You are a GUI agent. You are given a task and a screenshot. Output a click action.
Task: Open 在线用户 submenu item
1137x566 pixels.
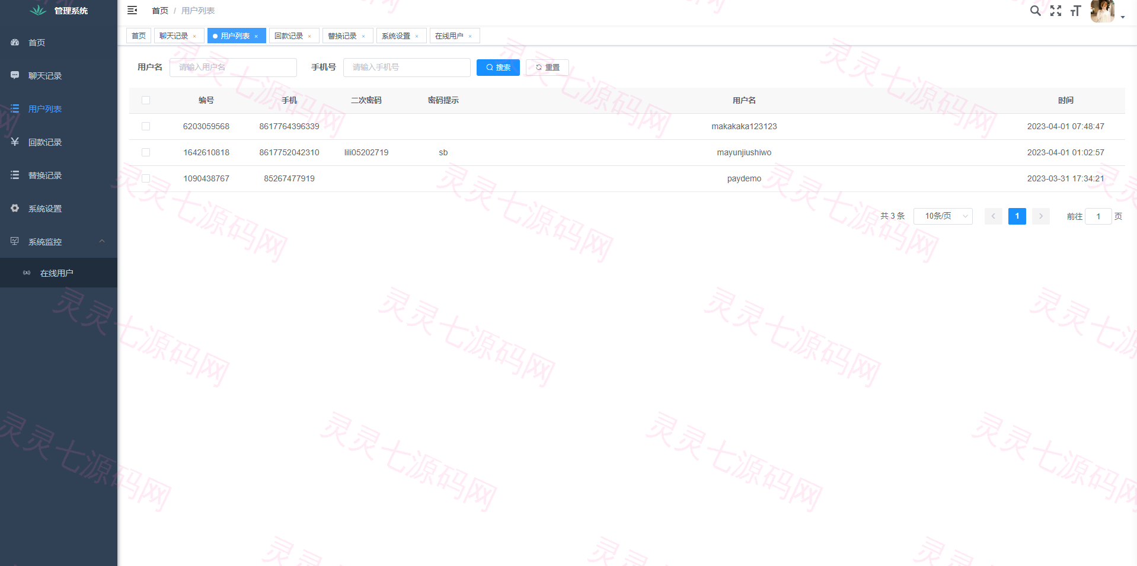(x=59, y=273)
